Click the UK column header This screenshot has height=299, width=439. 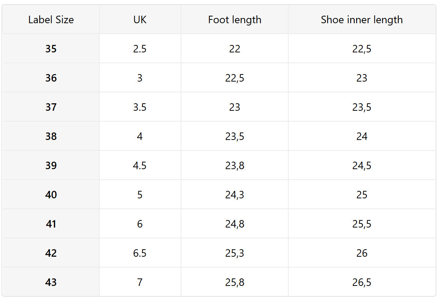tap(140, 19)
